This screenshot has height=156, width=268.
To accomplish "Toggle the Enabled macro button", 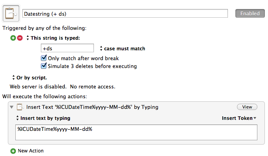I will (250, 13).
